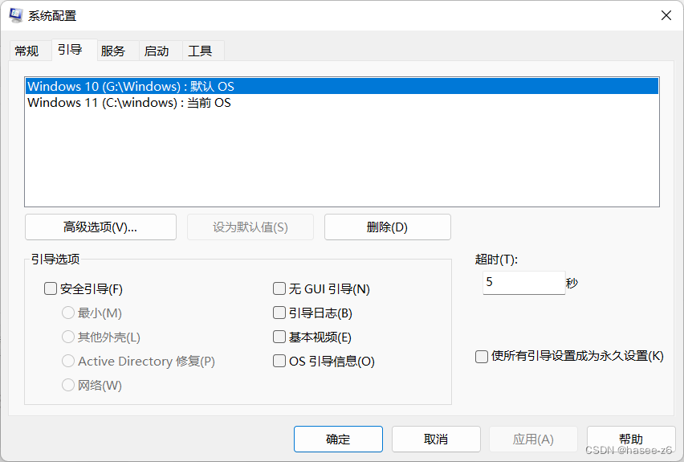This screenshot has width=684, height=462.
Task: Open the 工具 tab
Action: [x=200, y=51]
